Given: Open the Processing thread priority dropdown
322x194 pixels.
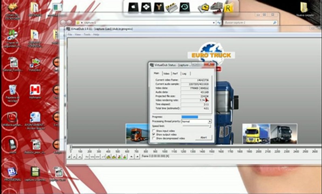Looking at the screenshot, I should [x=210, y=122].
